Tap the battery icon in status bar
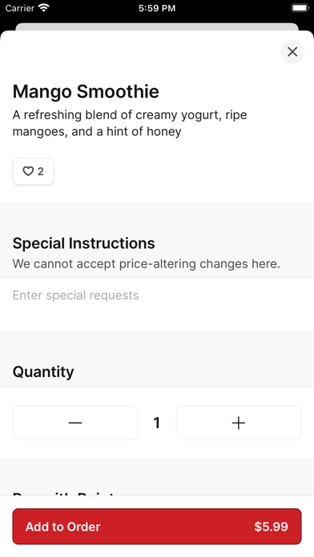Viewport: 314px width, 557px height. point(300,8)
